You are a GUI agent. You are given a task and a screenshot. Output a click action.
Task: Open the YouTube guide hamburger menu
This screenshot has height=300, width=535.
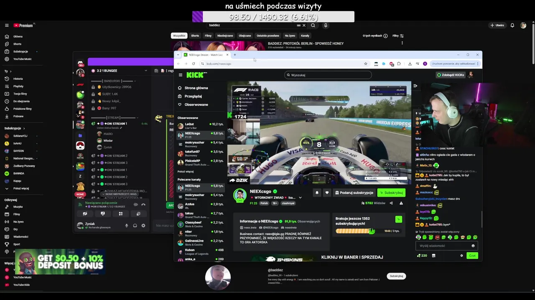[x=7, y=25]
